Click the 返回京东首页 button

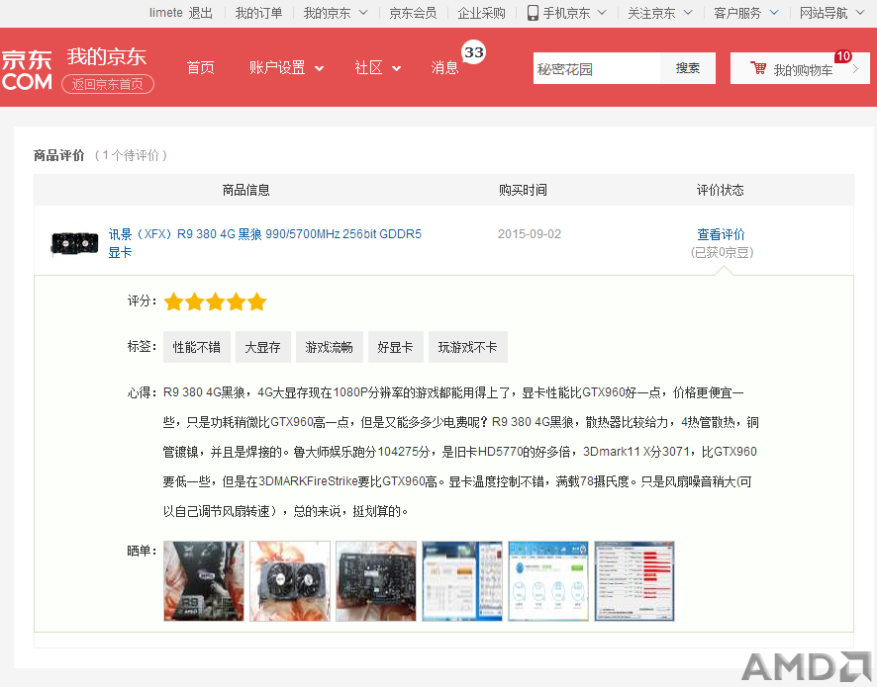coord(107,84)
